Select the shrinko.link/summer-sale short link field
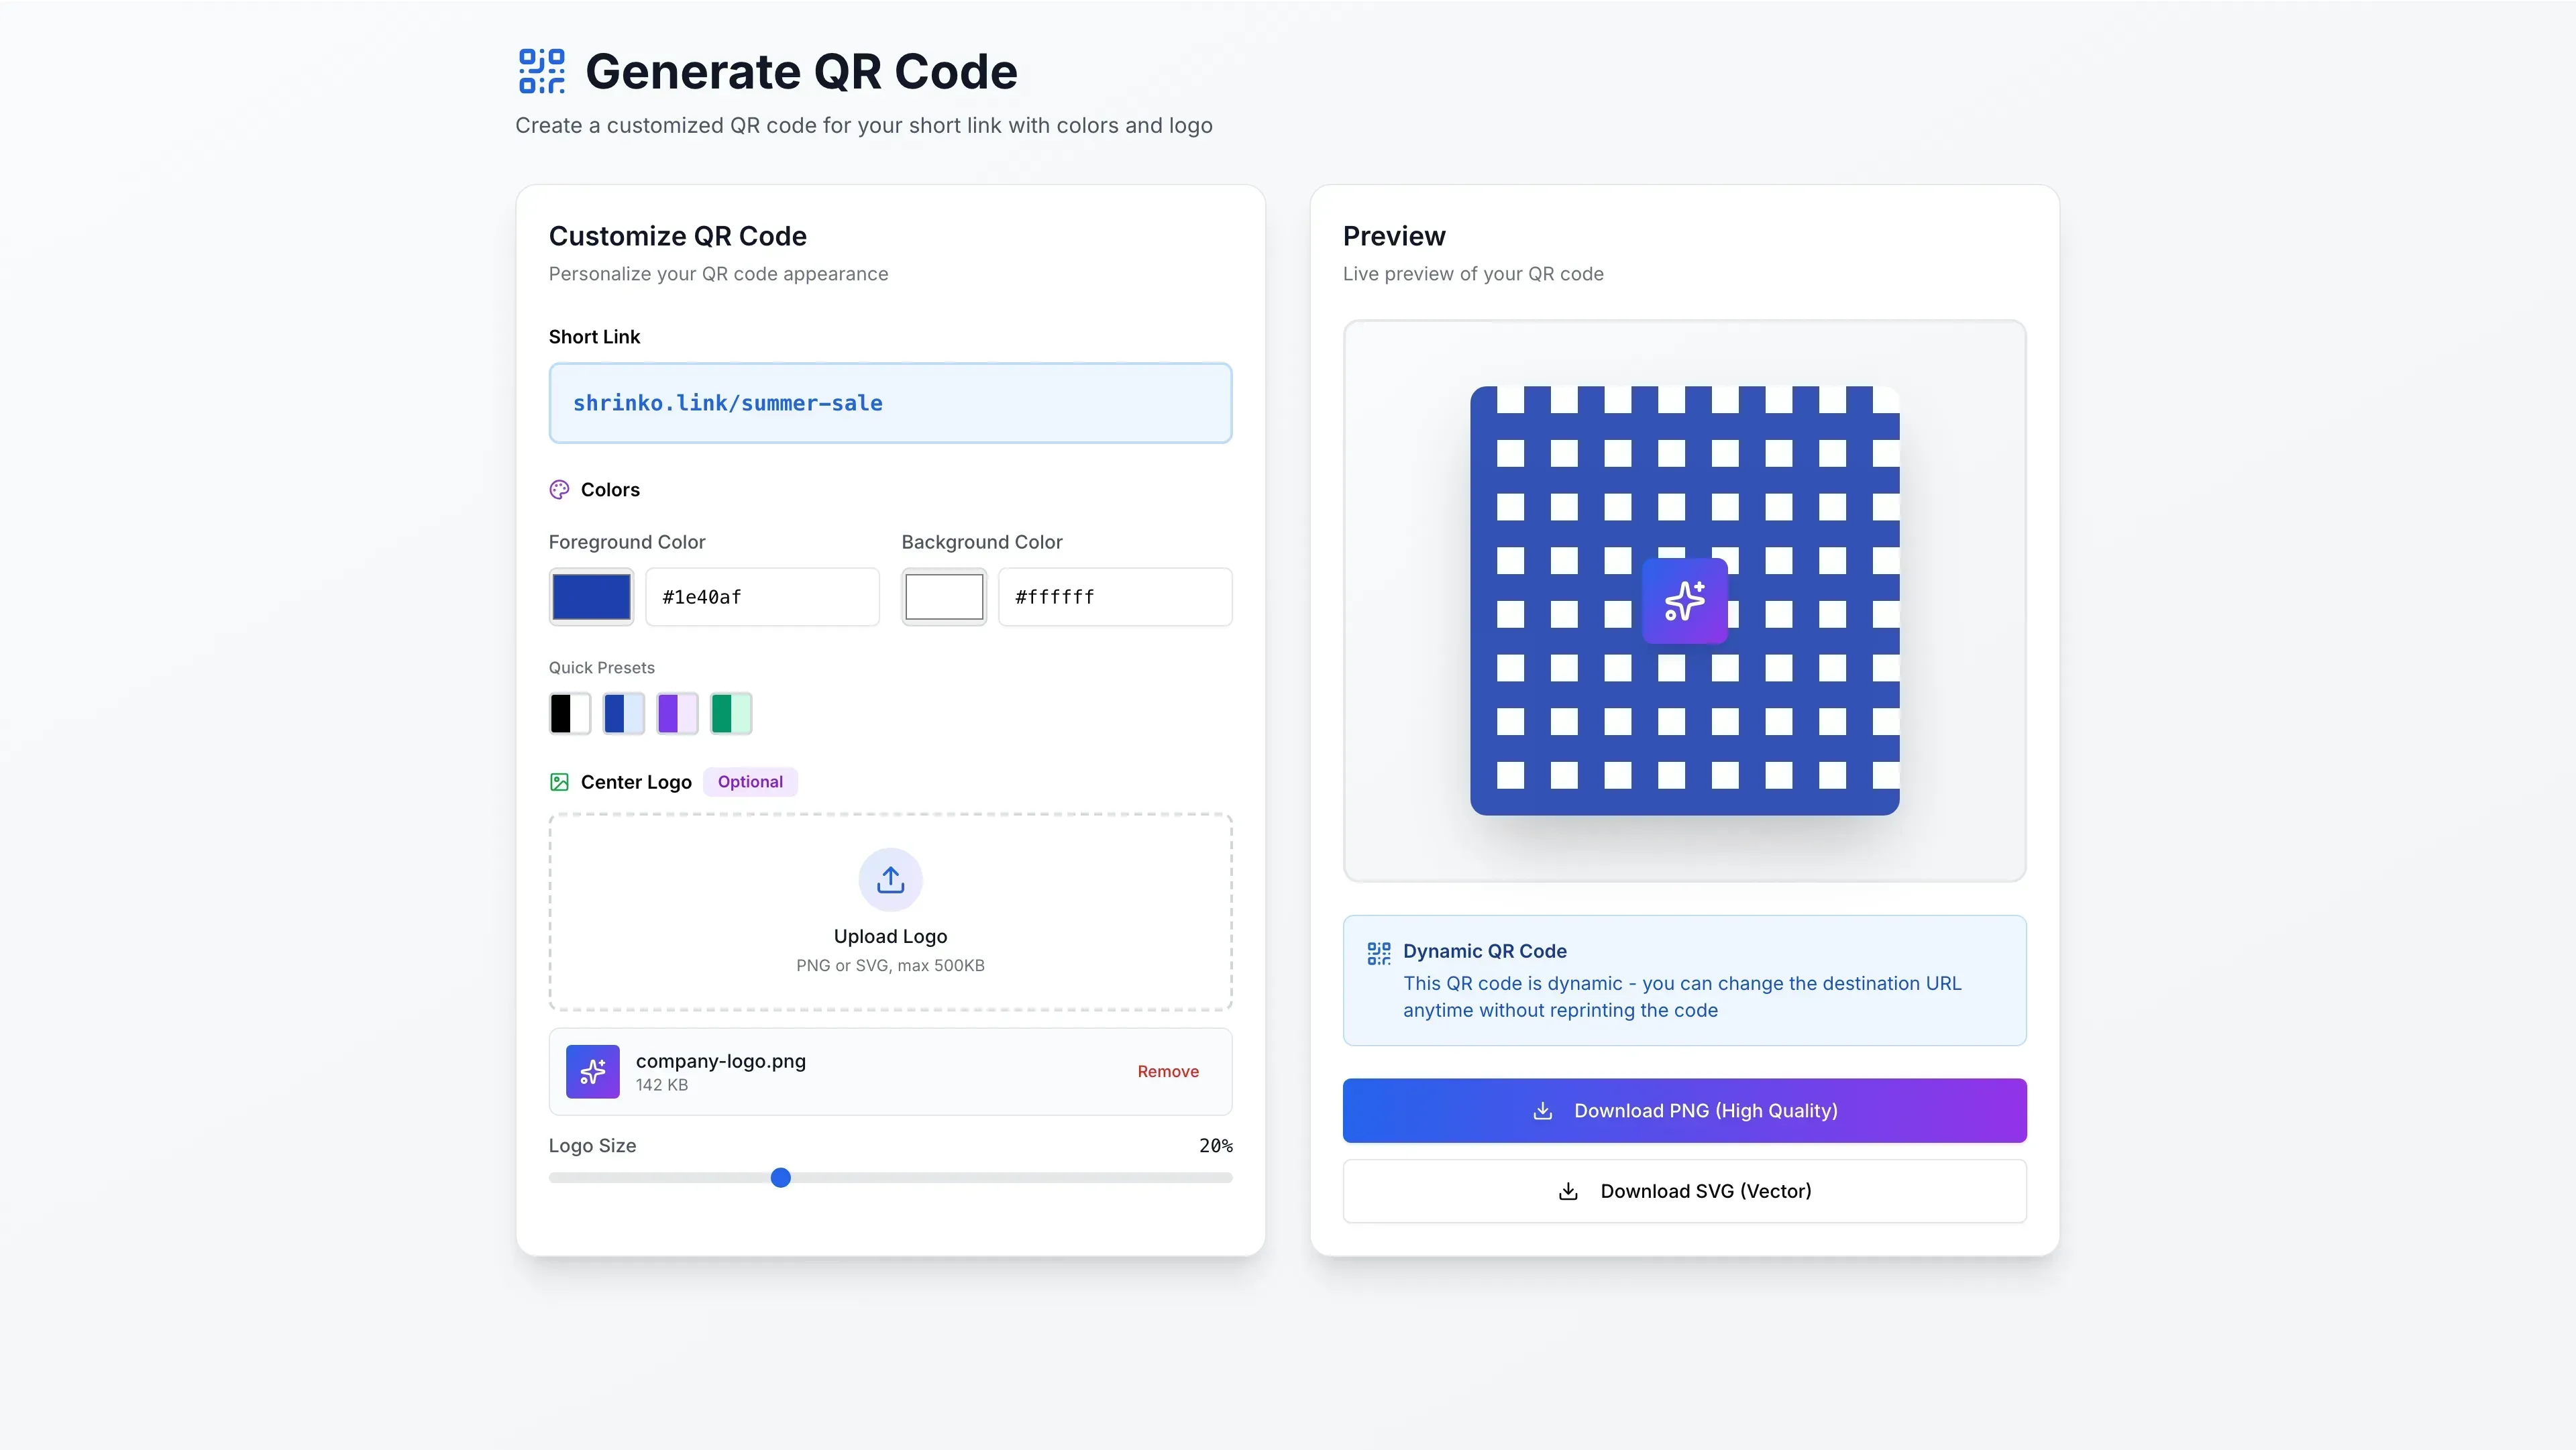 coord(889,403)
